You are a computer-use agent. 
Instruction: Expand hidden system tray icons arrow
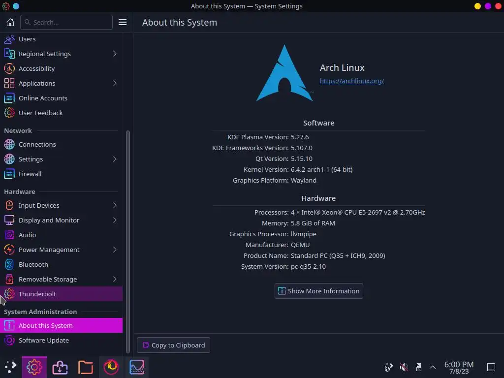(433, 367)
